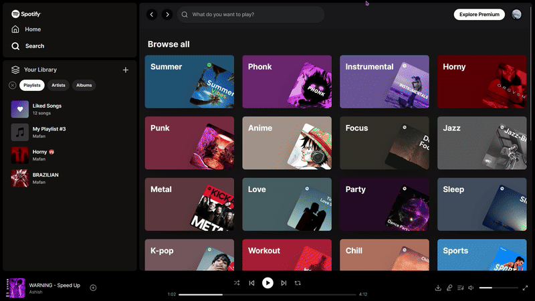
Task: Open the Liked Songs playlist
Action: [x=70, y=109]
